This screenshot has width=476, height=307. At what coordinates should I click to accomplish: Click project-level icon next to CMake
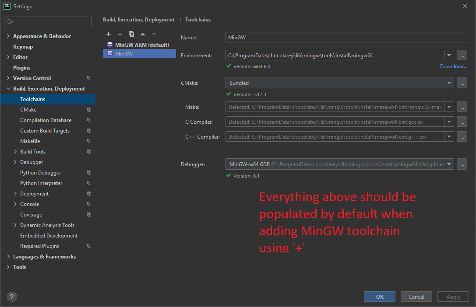(89, 110)
